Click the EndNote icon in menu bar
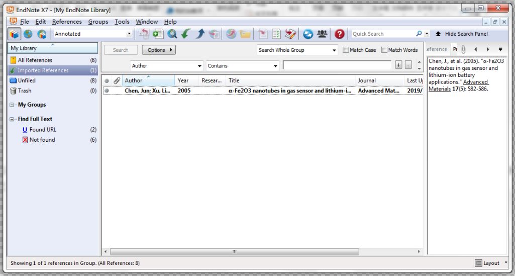Image resolution: width=515 pixels, height=276 pixels. click(x=13, y=21)
